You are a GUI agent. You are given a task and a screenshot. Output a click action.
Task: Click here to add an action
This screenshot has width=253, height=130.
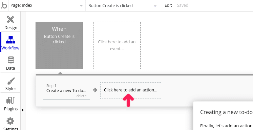point(131,90)
